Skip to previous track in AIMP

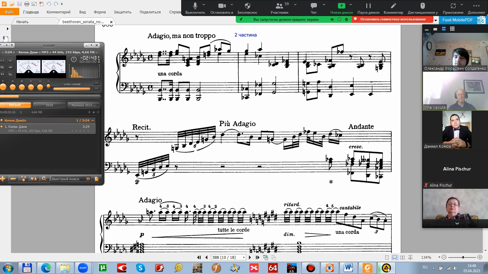tap(31, 87)
